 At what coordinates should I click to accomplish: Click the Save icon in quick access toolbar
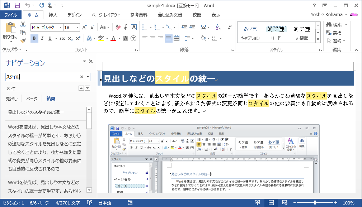coord(17,5)
